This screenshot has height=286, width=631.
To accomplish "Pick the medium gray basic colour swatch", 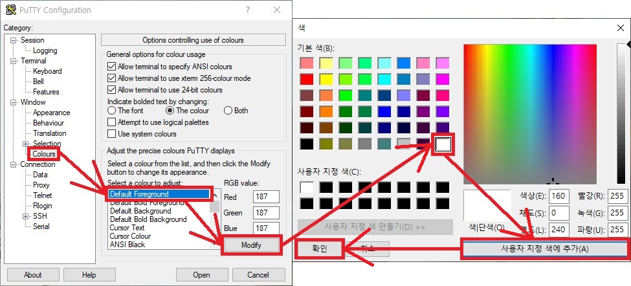I will click(365, 144).
